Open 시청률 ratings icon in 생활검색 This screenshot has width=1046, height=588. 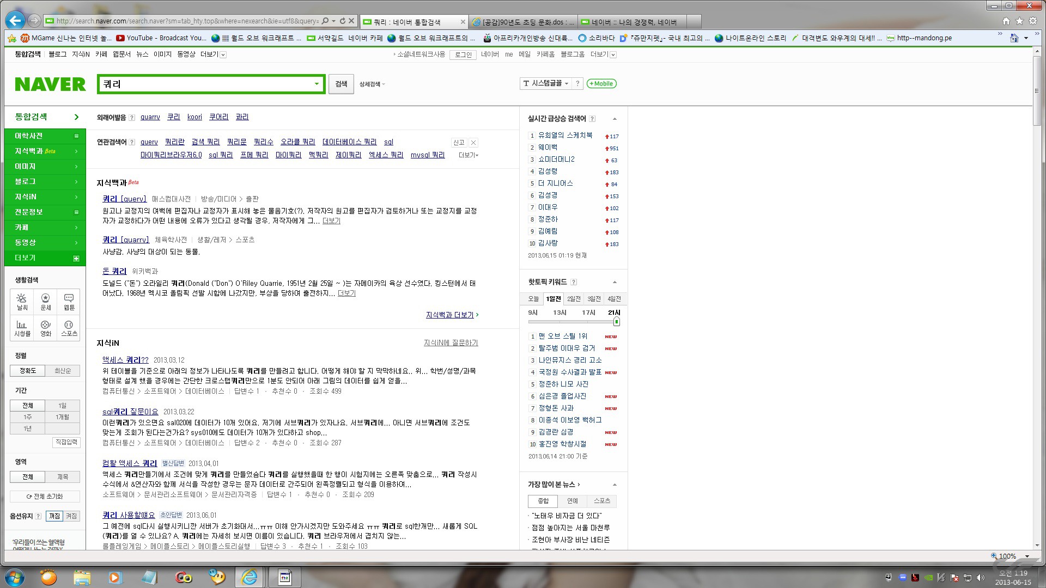22,328
